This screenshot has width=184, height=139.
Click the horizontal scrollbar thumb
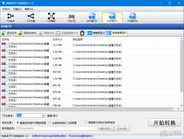[89, 109]
